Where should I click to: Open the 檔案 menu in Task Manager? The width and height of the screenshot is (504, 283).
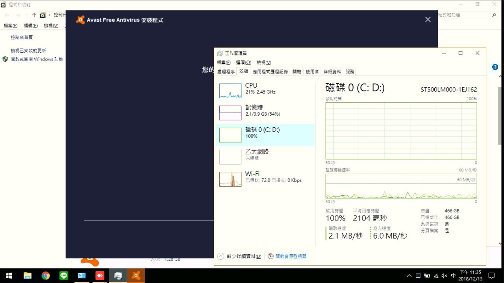click(224, 62)
